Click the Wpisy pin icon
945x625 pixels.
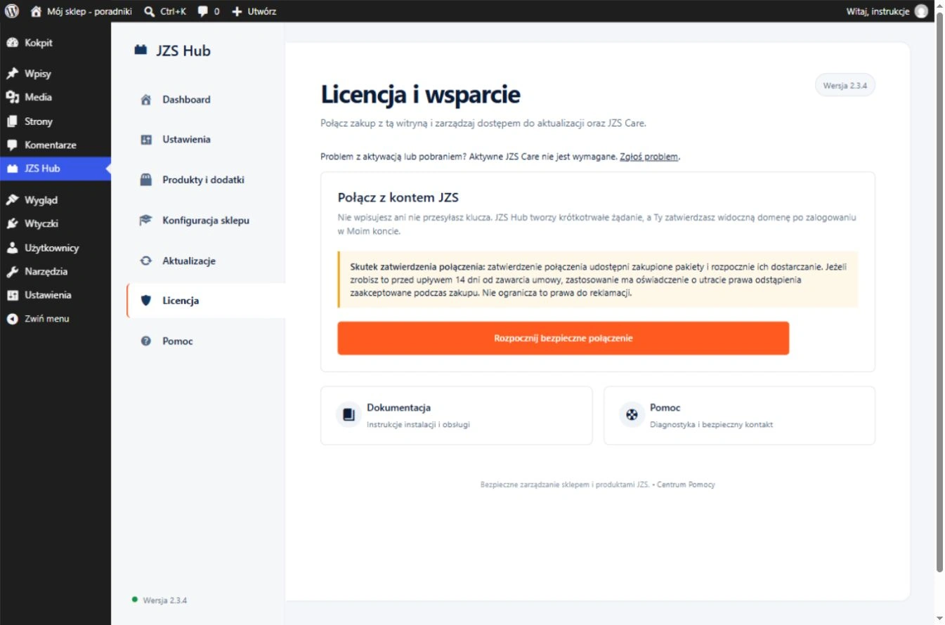coord(12,74)
